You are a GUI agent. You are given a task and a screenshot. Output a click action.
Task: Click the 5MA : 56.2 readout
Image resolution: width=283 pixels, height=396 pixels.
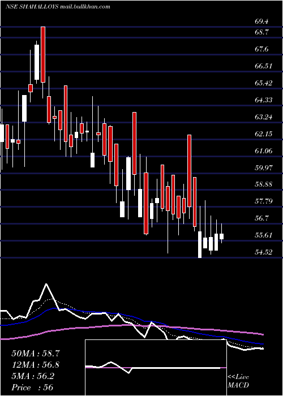click(33, 376)
